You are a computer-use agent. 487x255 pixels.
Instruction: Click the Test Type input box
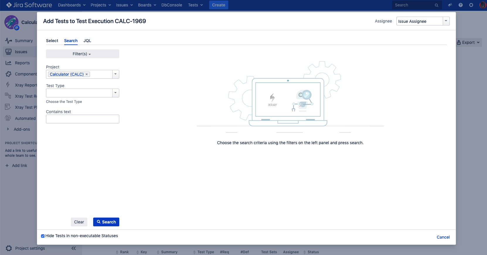79,93
